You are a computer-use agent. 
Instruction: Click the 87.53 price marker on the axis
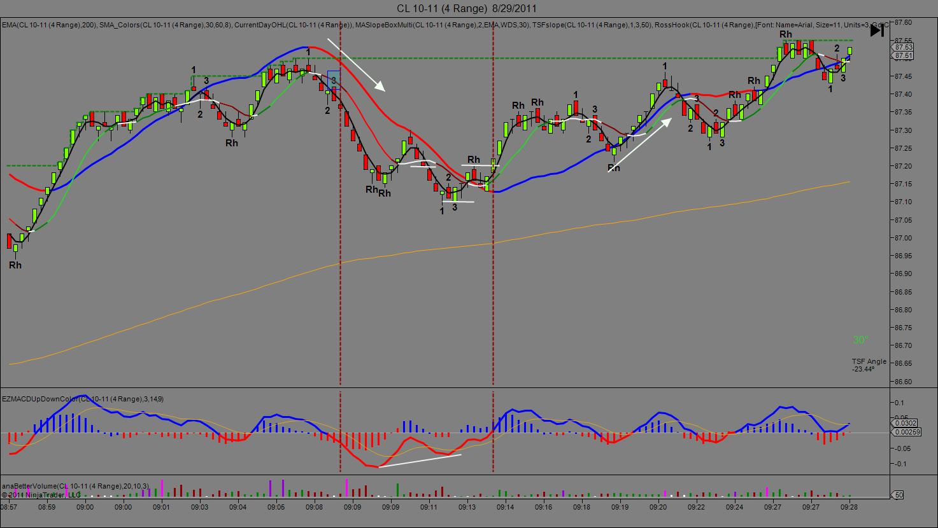click(903, 47)
